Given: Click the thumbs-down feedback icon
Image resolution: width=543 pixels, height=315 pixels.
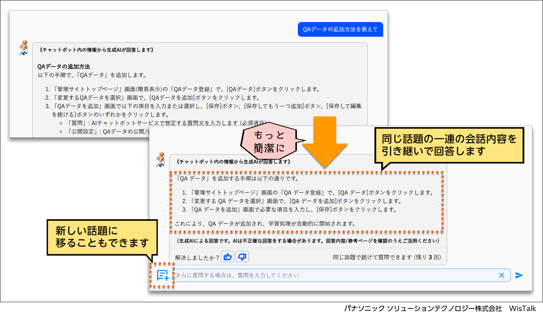Looking at the screenshot, I should coord(242,257).
